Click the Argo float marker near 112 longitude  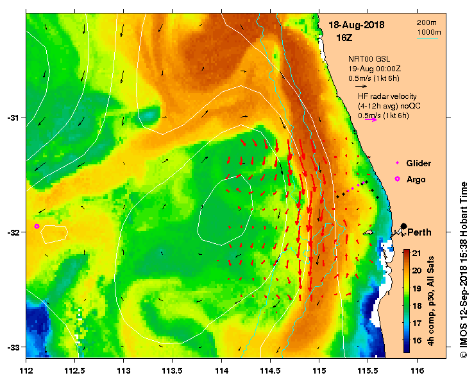click(x=37, y=226)
